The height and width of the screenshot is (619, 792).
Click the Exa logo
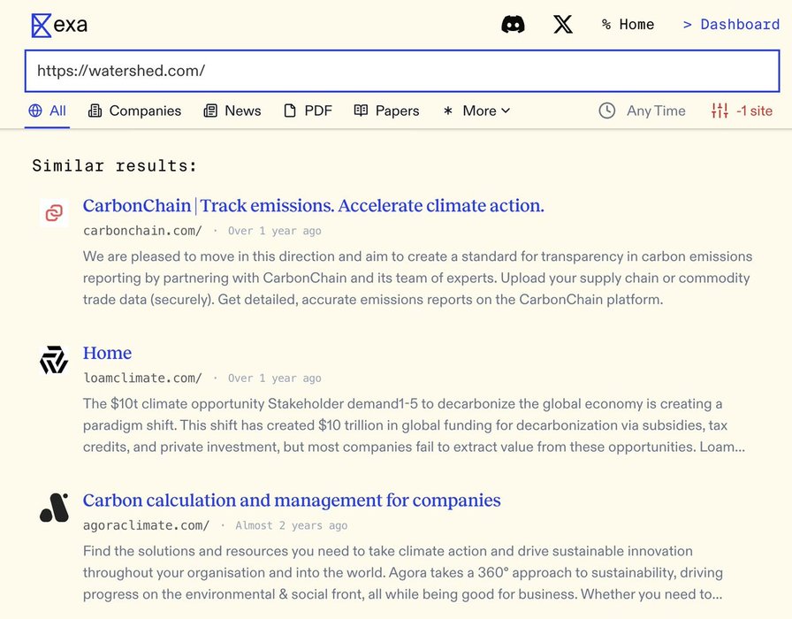point(59,25)
